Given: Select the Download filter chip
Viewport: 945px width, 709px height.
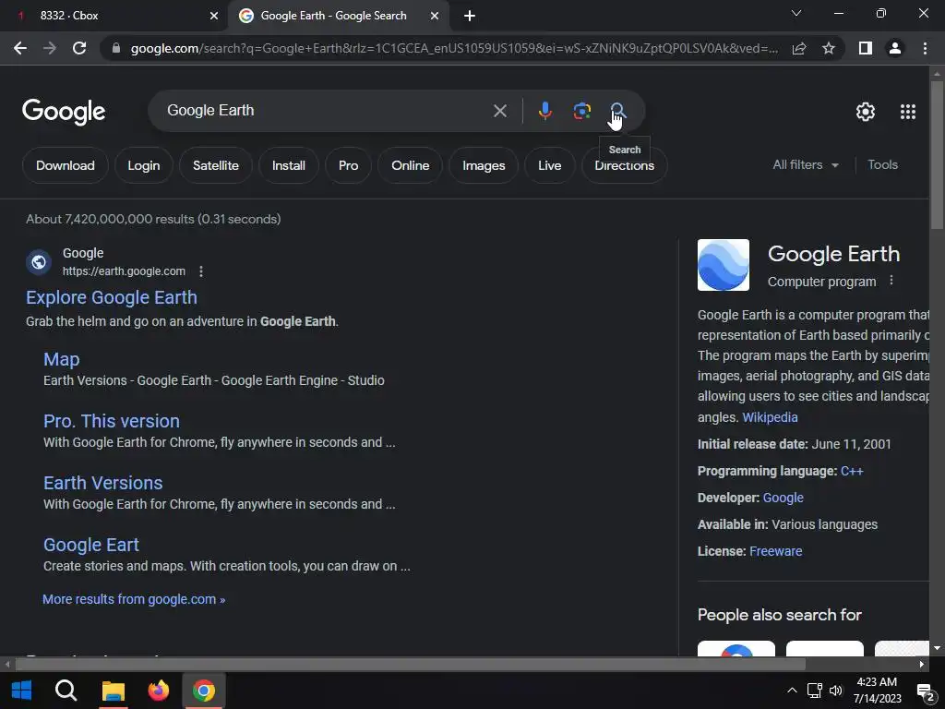Looking at the screenshot, I should pos(66,165).
